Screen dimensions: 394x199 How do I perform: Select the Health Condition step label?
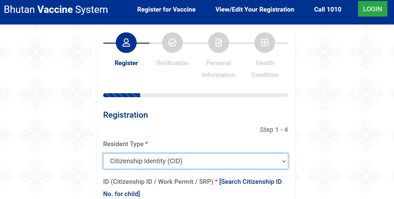265,69
